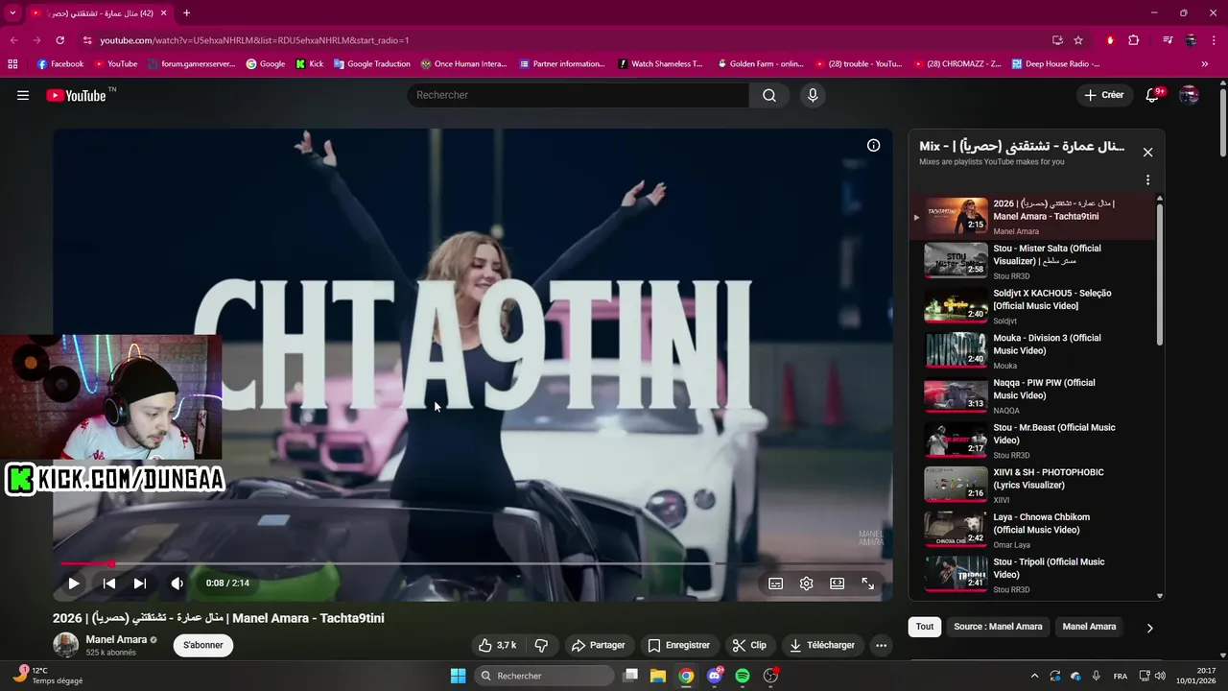1228x691 pixels.
Task: Play the paused video
Action: [74, 584]
